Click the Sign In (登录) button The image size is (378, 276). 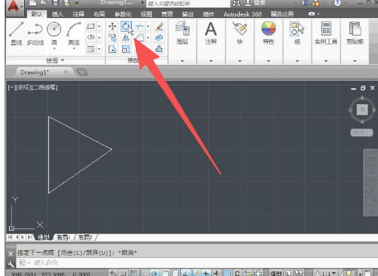pos(260,3)
